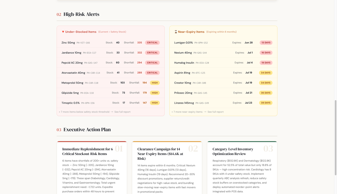Click SKU code PH-GAS-147
Viewport: 337px width, 194px height.
[x=91, y=63]
